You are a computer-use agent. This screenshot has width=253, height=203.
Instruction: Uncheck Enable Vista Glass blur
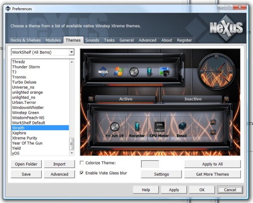tap(82, 173)
